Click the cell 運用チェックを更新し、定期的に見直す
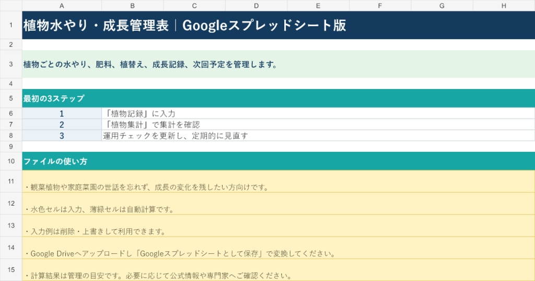535x281 pixels. (318, 136)
